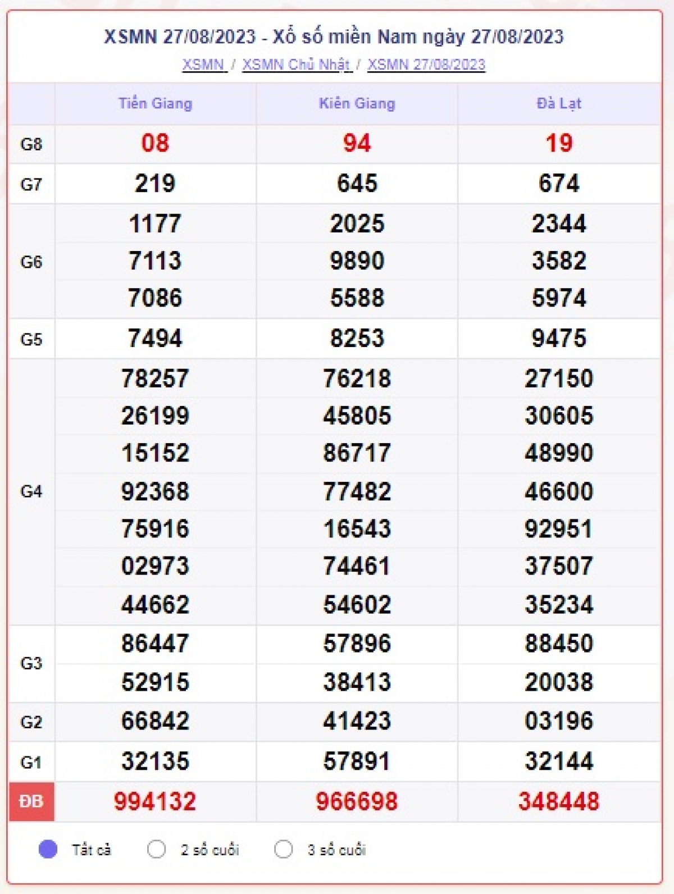Click G3 number 86447
Screen dimensions: 674x894
point(155,644)
